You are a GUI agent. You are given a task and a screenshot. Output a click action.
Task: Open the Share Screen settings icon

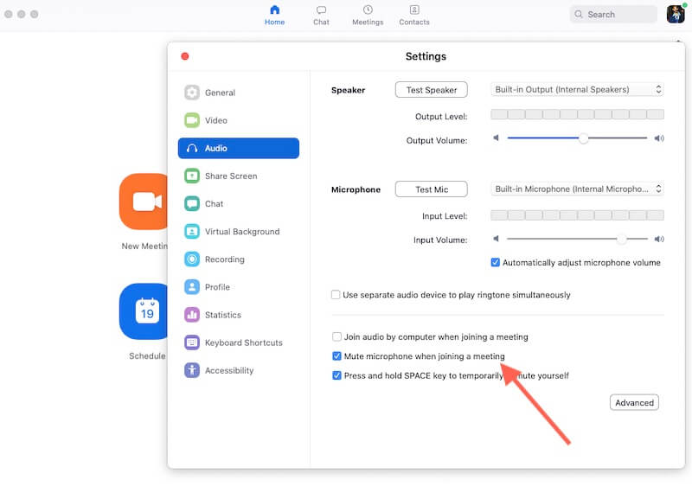pos(191,176)
